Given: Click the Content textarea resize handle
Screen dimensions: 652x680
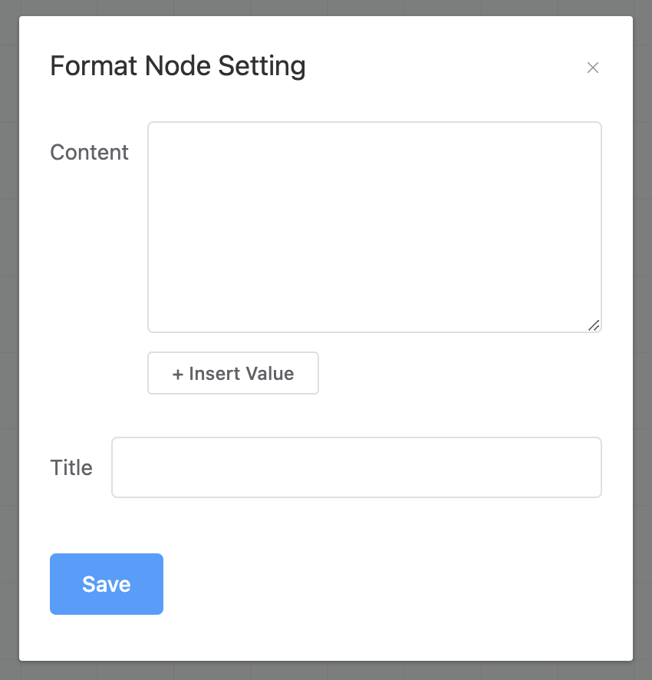Looking at the screenshot, I should coord(594,325).
